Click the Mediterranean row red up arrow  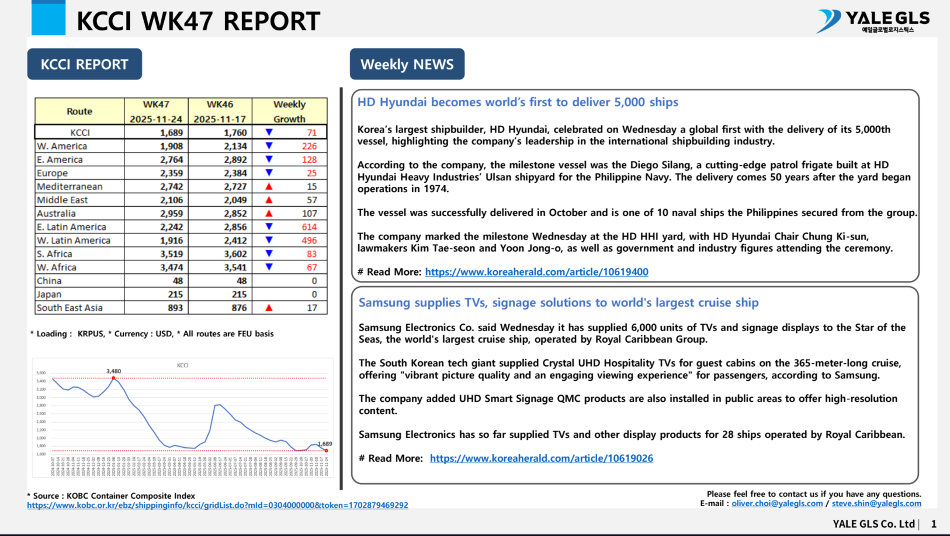click(269, 187)
